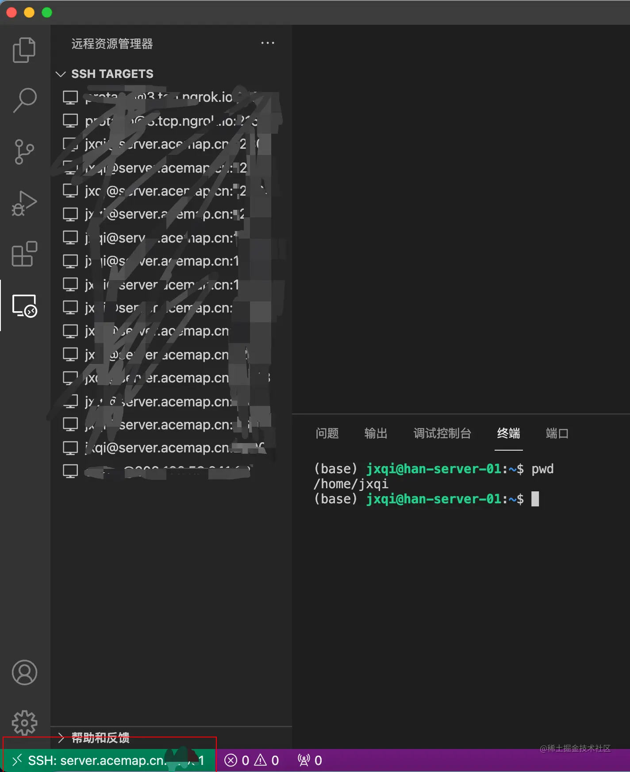Select the first ngrok.io SSH target
The width and height of the screenshot is (630, 772).
click(170, 97)
